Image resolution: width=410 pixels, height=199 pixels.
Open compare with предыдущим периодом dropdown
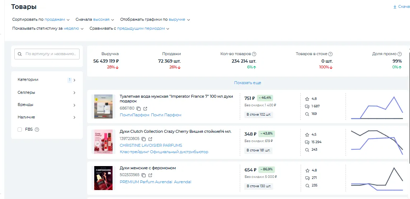point(143,29)
